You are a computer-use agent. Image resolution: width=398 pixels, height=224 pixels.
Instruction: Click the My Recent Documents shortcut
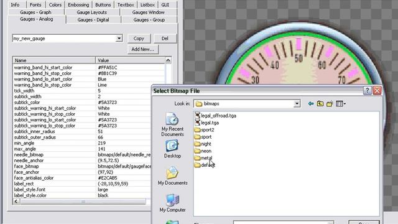point(172,124)
